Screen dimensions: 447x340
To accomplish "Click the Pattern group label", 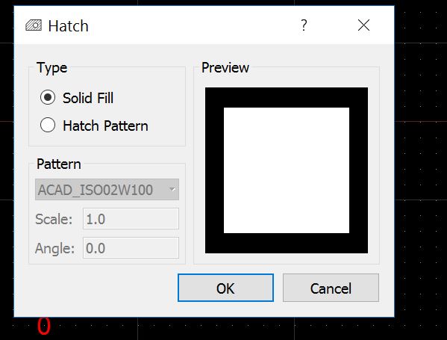I will [59, 164].
